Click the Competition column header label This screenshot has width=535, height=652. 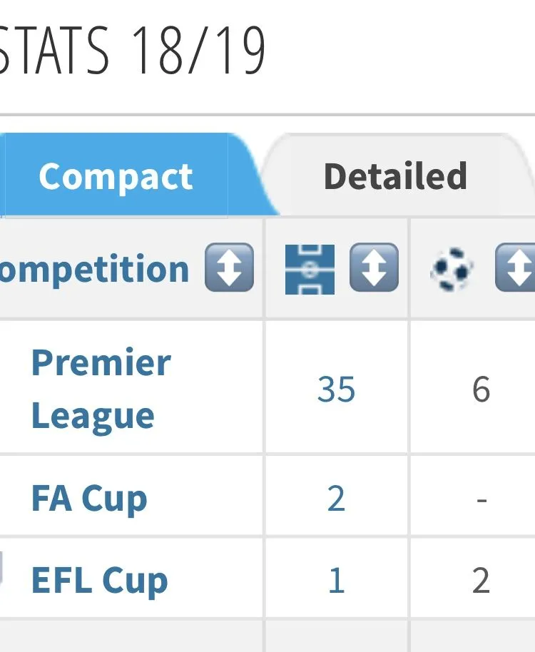click(x=94, y=269)
